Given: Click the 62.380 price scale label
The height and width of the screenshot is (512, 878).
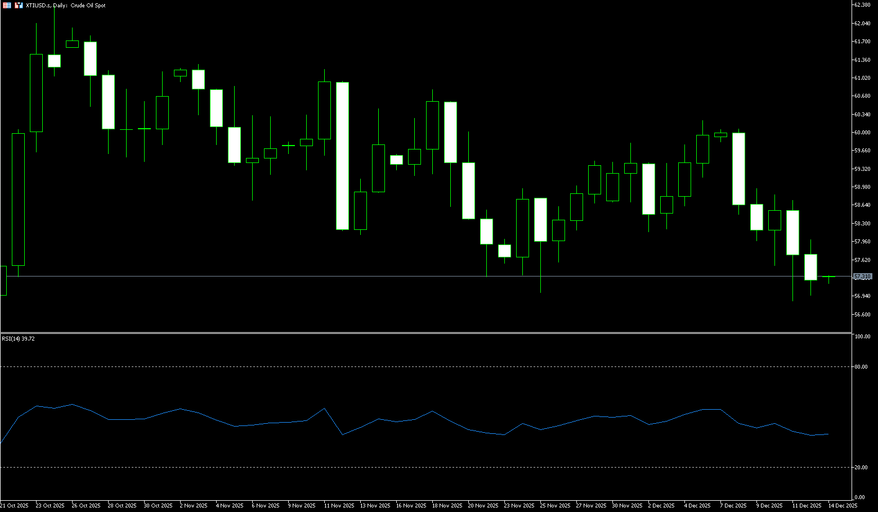Looking at the screenshot, I should coord(862,5).
